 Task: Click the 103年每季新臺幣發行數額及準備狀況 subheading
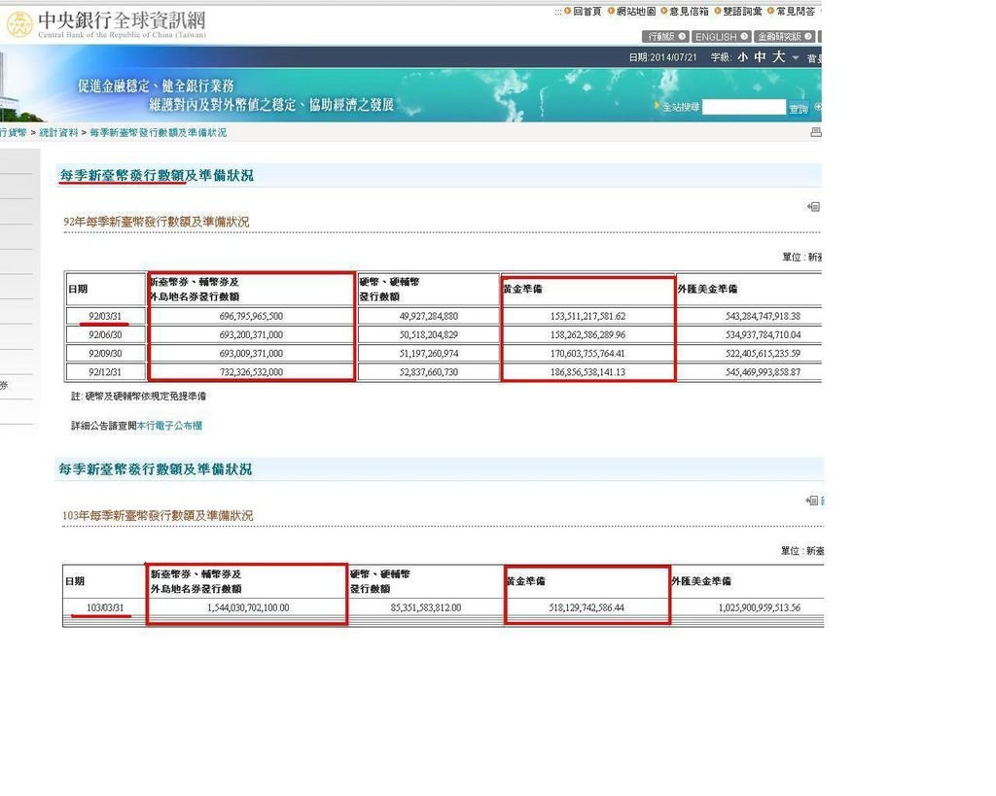(158, 515)
